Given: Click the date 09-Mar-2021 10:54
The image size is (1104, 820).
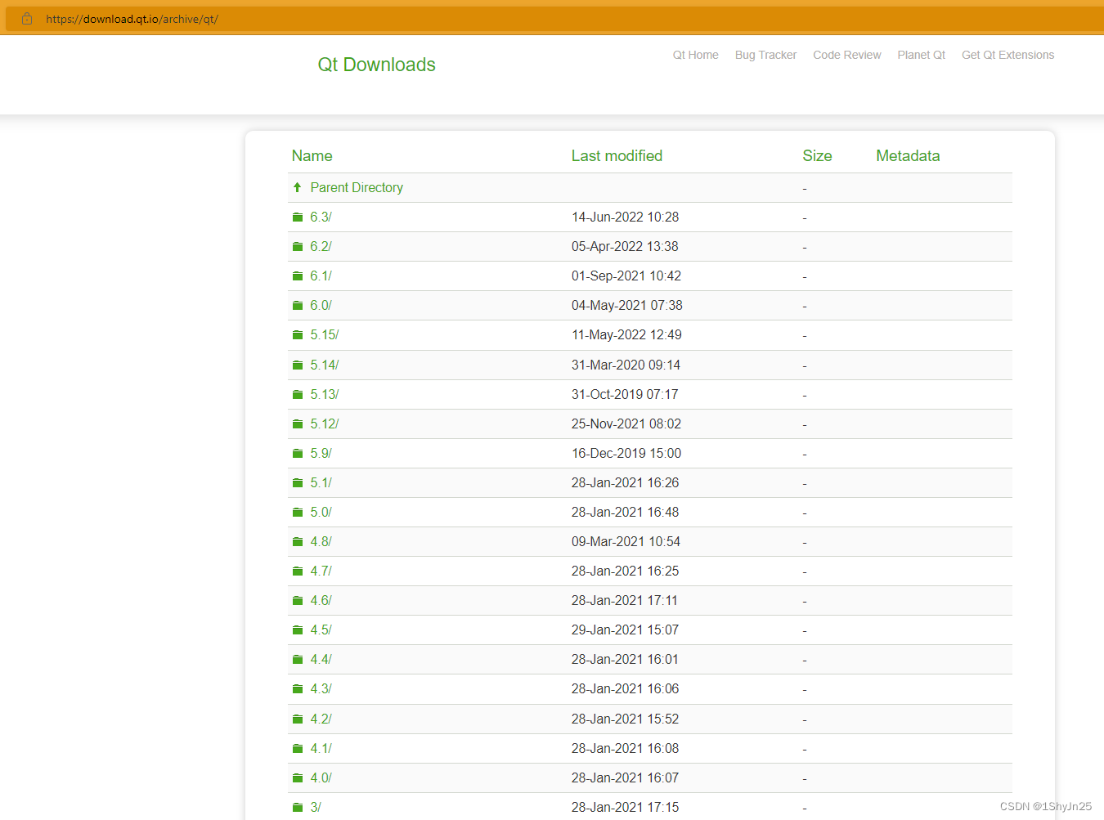Looking at the screenshot, I should (x=626, y=541).
